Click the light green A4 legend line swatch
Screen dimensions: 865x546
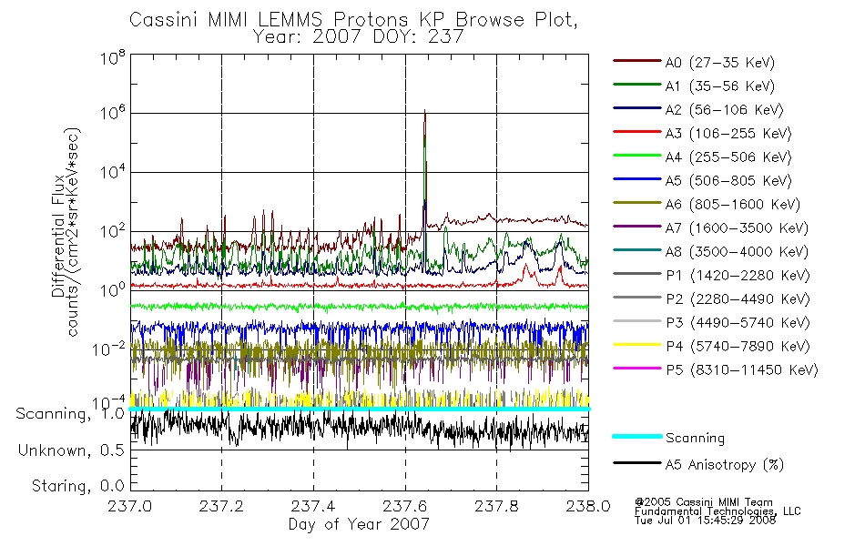637,156
